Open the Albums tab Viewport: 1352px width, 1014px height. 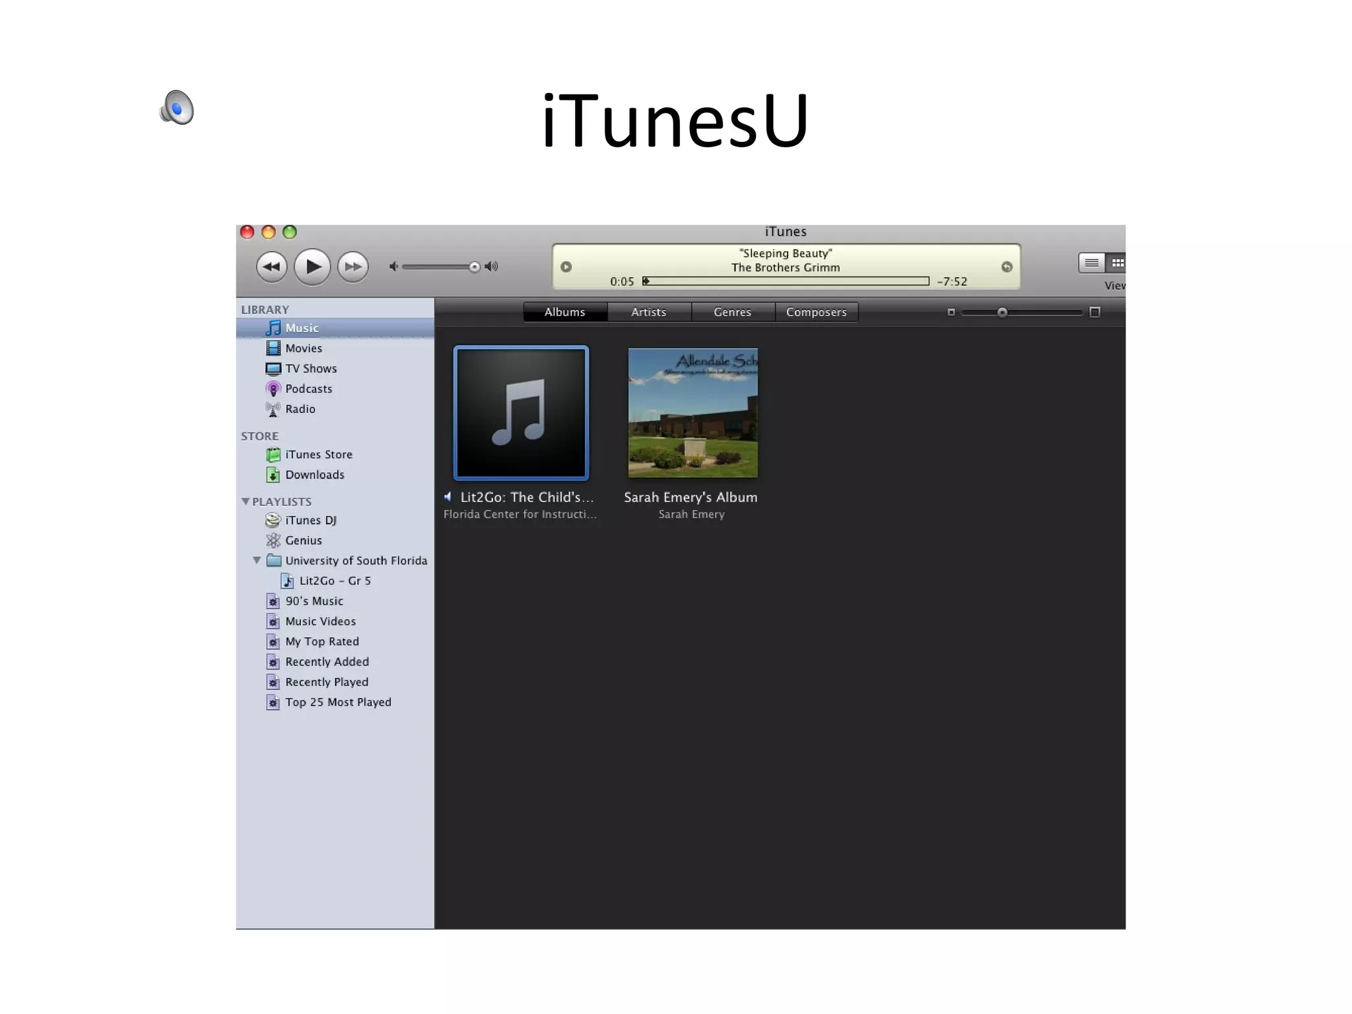coord(565,312)
